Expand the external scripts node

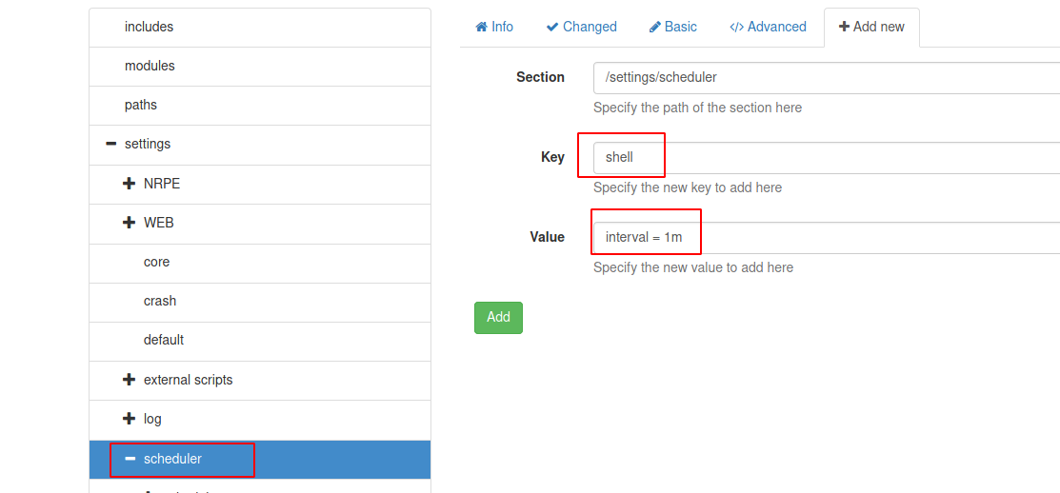pyautogui.click(x=130, y=380)
